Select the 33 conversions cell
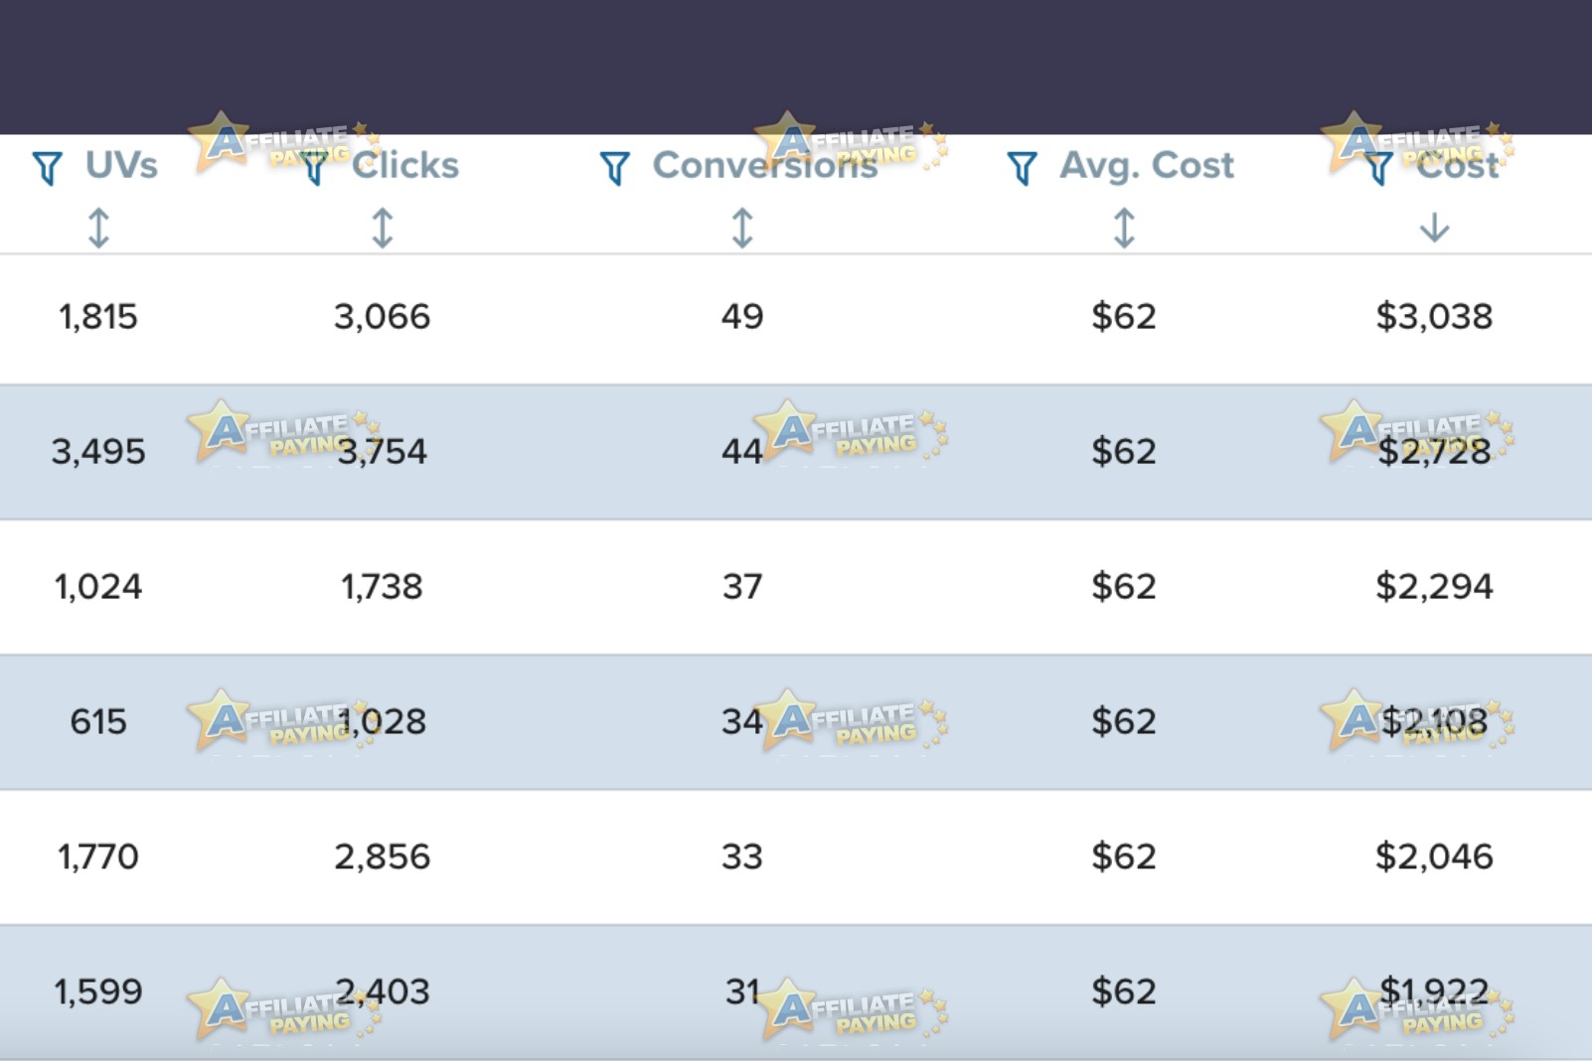The image size is (1592, 1061). [742, 856]
